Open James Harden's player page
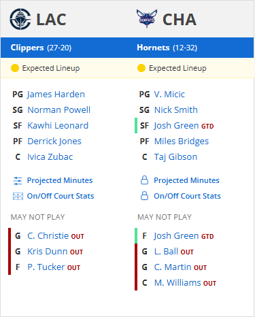 pyautogui.click(x=56, y=95)
